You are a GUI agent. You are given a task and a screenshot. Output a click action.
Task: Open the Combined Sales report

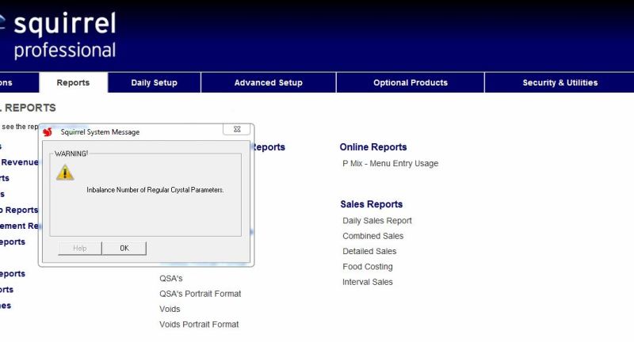[x=372, y=236]
